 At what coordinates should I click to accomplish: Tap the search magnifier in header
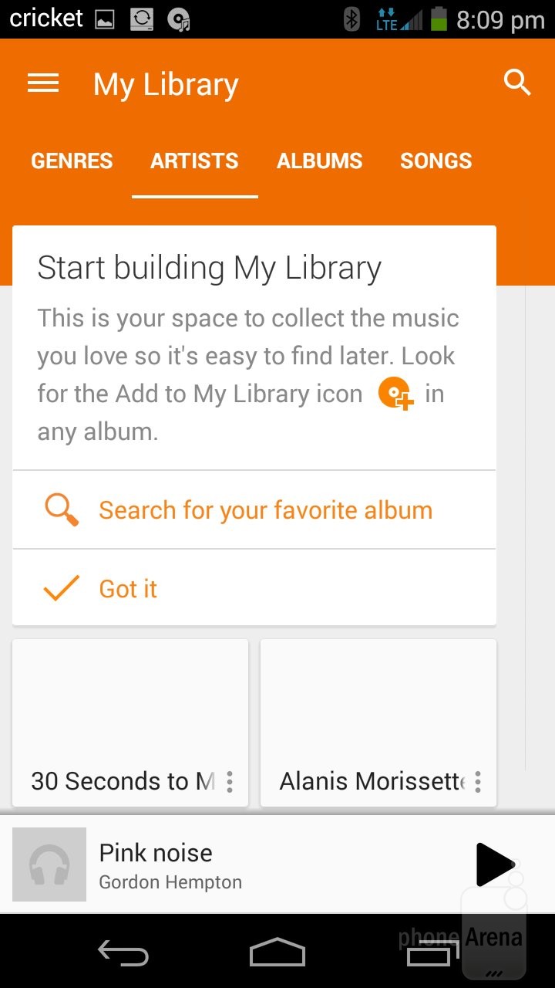click(x=517, y=82)
